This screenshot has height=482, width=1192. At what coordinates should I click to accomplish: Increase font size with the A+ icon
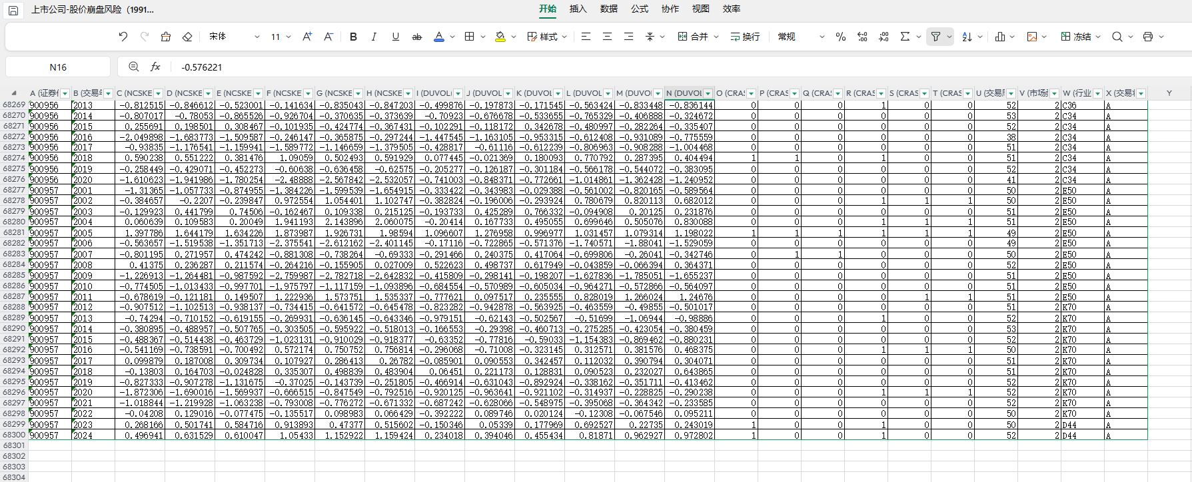pos(307,37)
